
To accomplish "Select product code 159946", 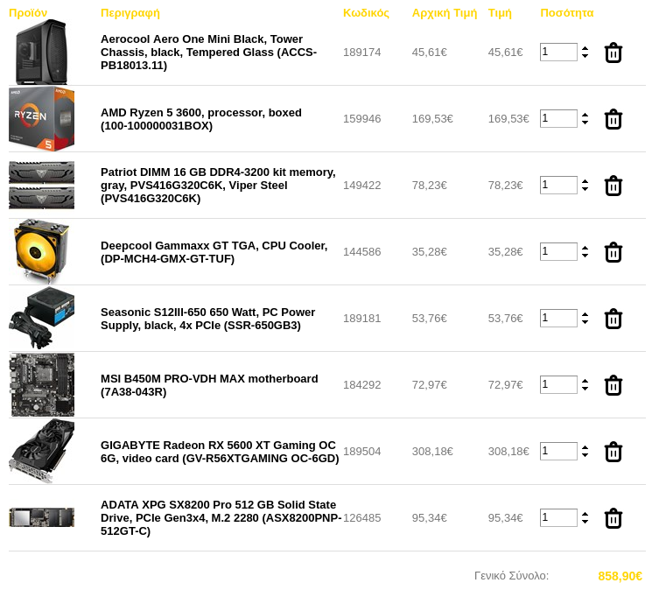I will pyautogui.click(x=361, y=118).
